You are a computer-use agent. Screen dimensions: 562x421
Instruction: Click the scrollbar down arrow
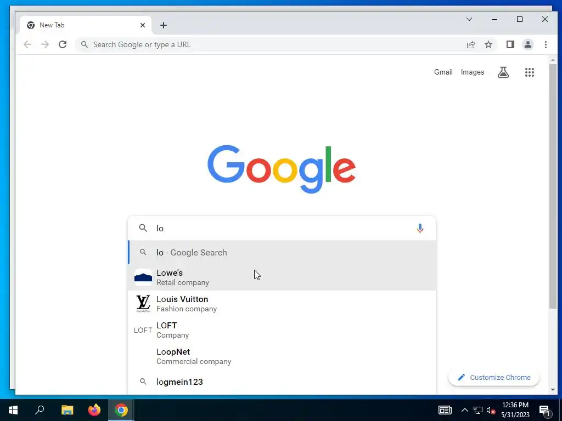coord(553,390)
